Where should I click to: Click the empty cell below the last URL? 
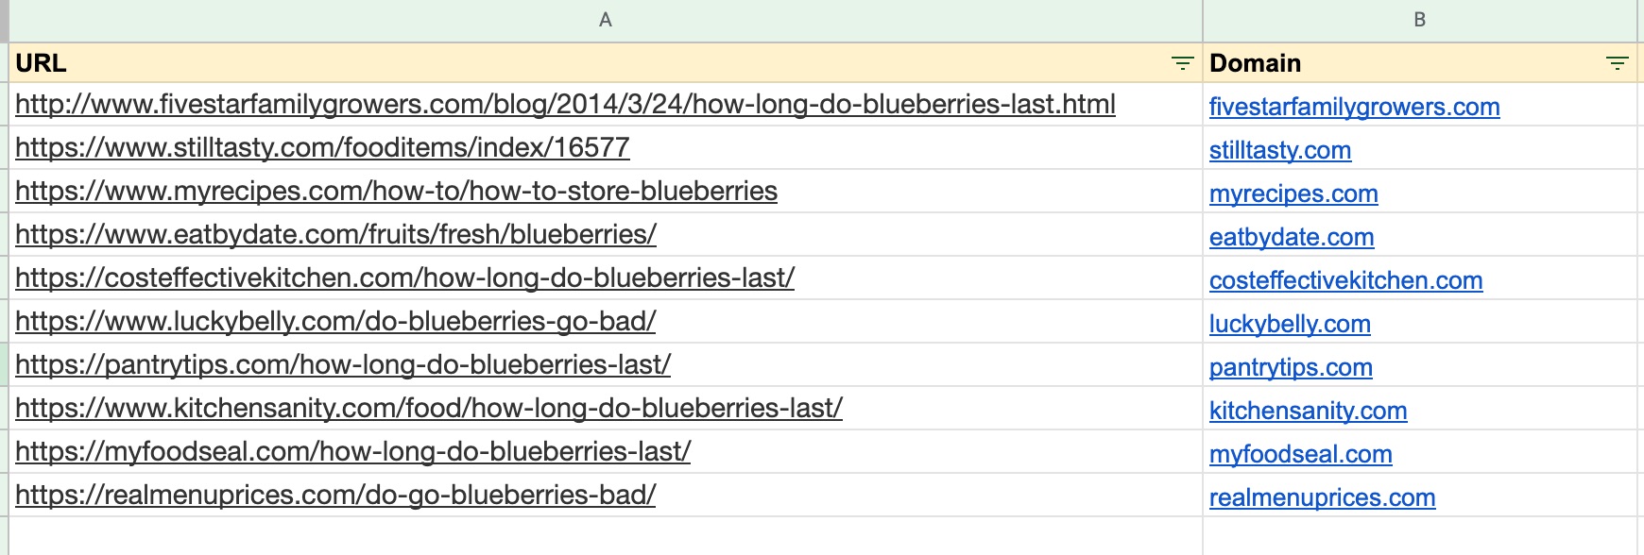[606, 536]
